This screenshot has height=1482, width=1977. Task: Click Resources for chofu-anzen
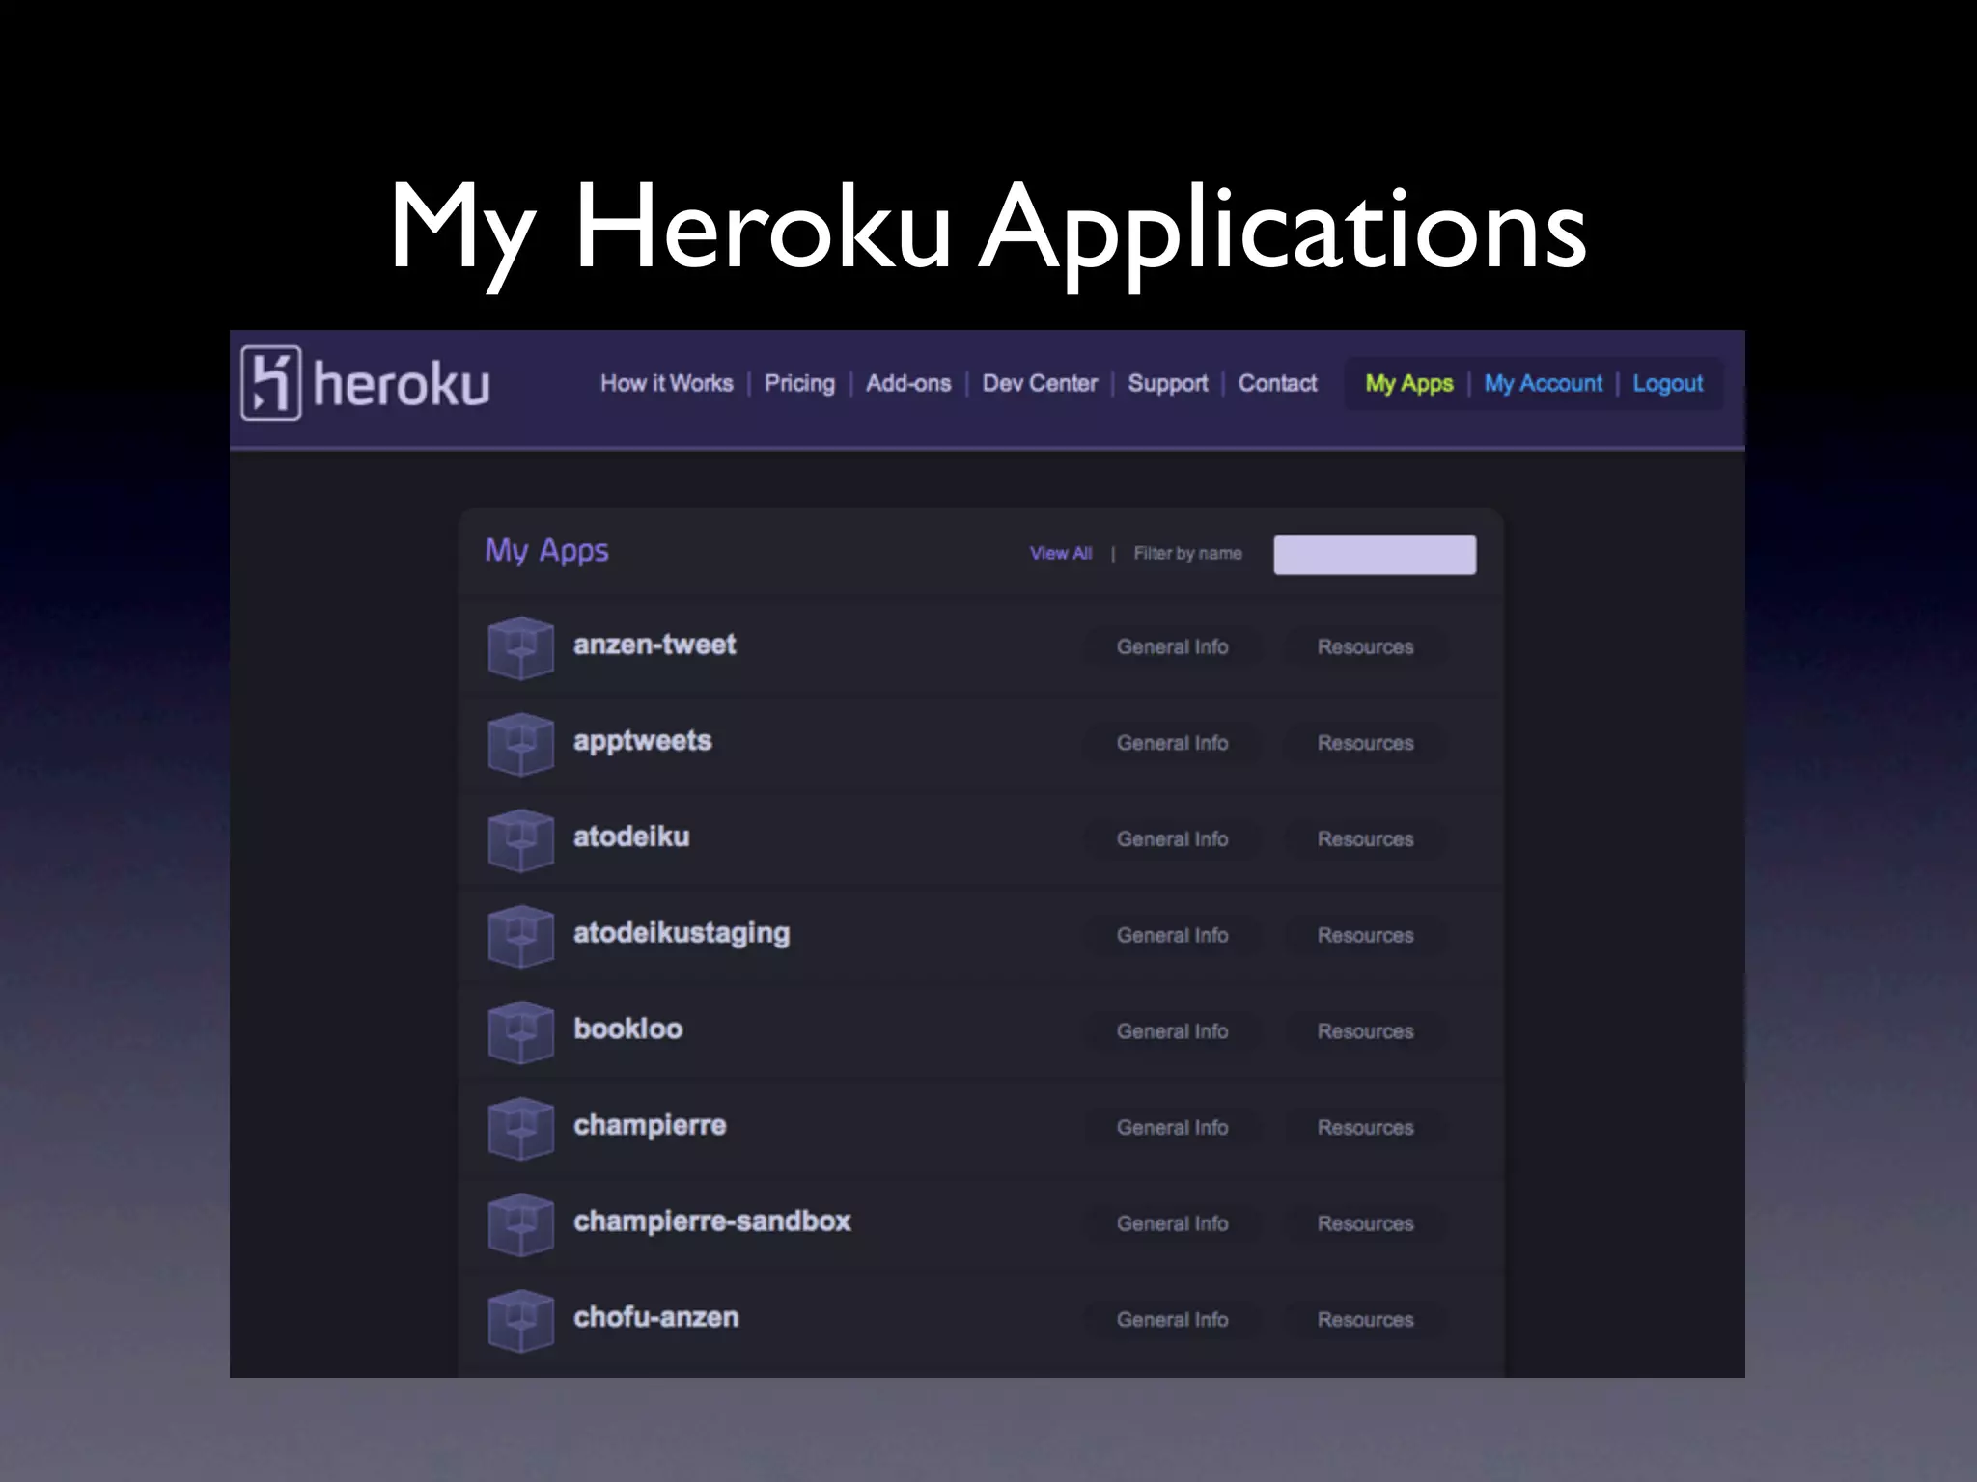1365,1320
